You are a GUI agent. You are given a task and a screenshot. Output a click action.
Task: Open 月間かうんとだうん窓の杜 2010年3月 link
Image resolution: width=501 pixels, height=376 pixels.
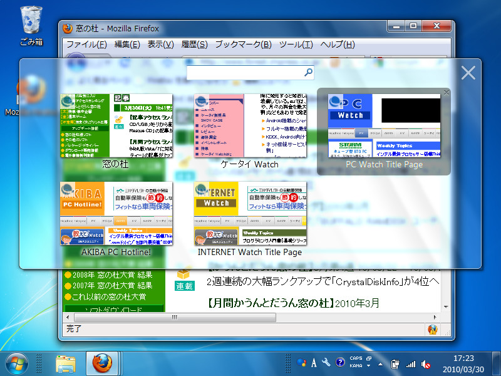[x=293, y=303]
